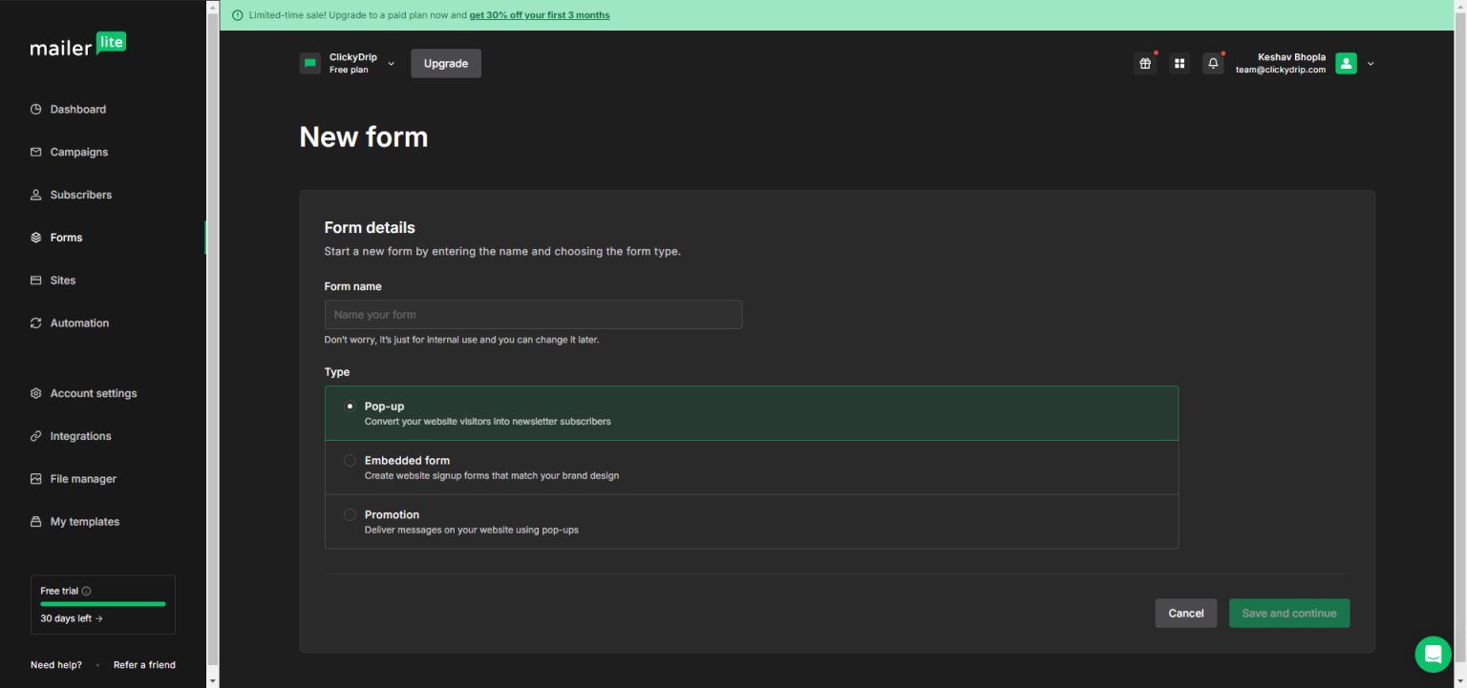Expand the ClickyDrip account dropdown
1467x688 pixels.
(392, 64)
